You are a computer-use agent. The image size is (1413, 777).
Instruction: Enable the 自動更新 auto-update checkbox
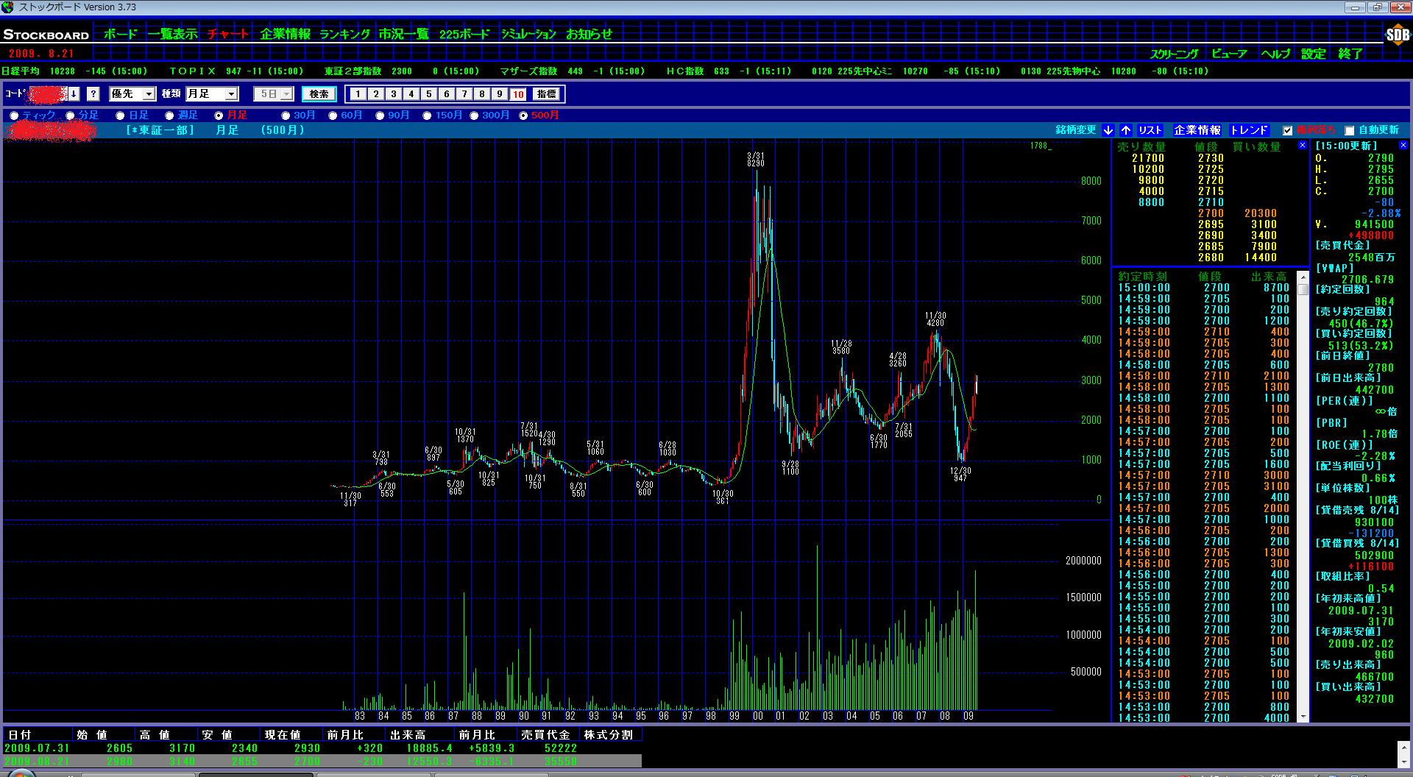pyautogui.click(x=1349, y=131)
